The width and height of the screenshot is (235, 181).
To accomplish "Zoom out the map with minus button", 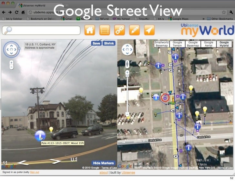I will pyautogui.click(x=127, y=114).
